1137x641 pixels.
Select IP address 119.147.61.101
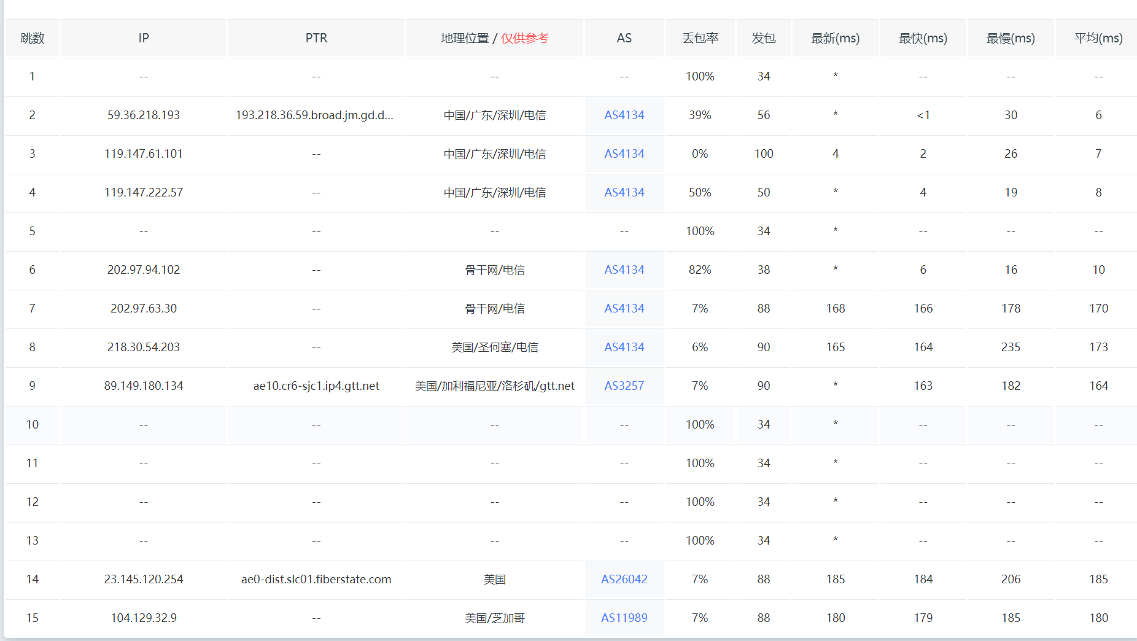point(144,153)
